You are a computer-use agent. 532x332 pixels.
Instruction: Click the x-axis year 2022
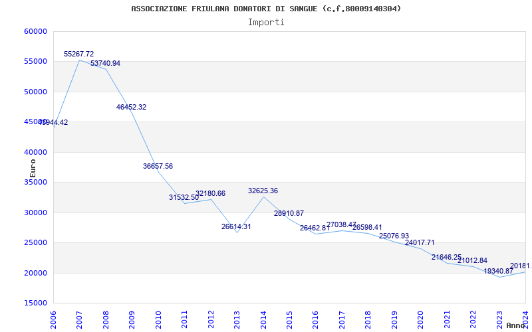click(473, 320)
